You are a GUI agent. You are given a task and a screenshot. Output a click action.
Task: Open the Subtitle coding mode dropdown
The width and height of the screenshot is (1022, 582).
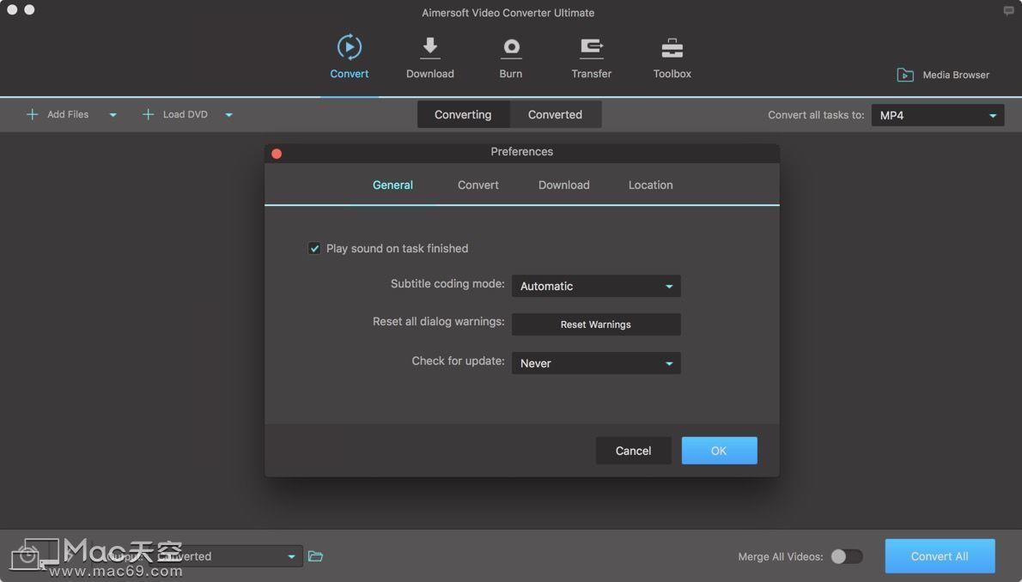(595, 286)
